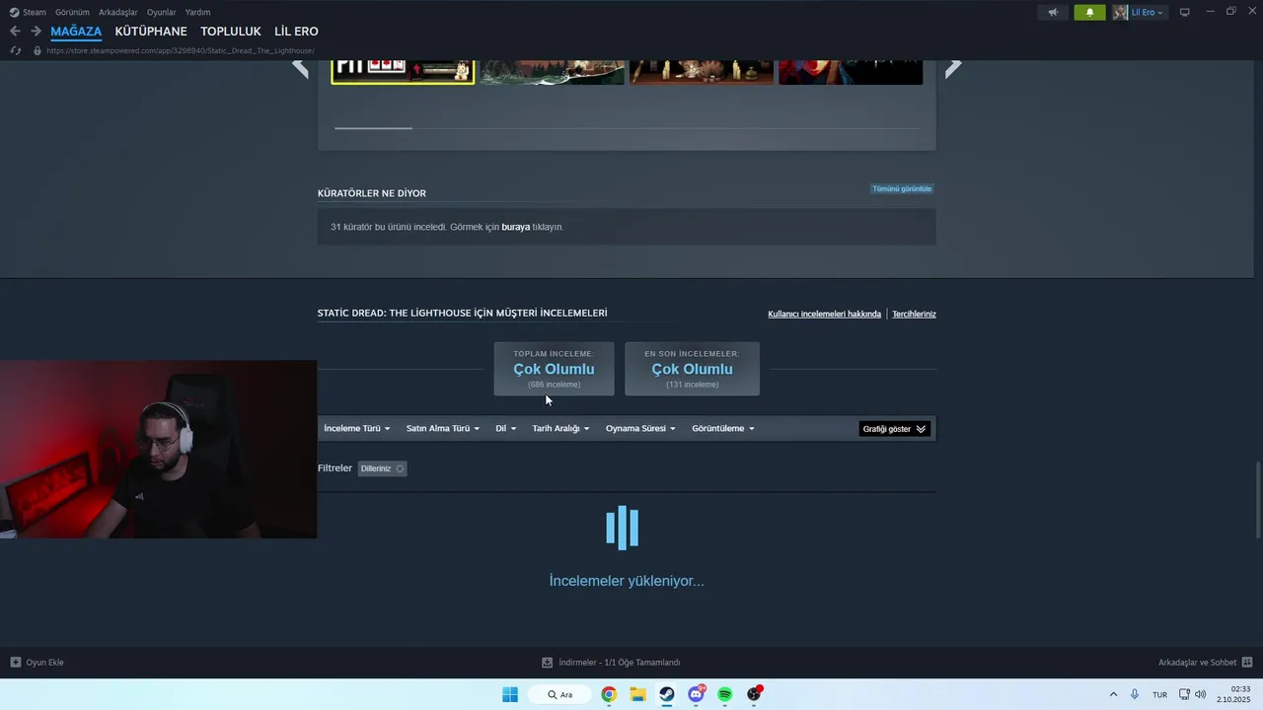Image resolution: width=1263 pixels, height=710 pixels.
Task: Click the Tümünü görüntüle button
Action: [x=902, y=188]
